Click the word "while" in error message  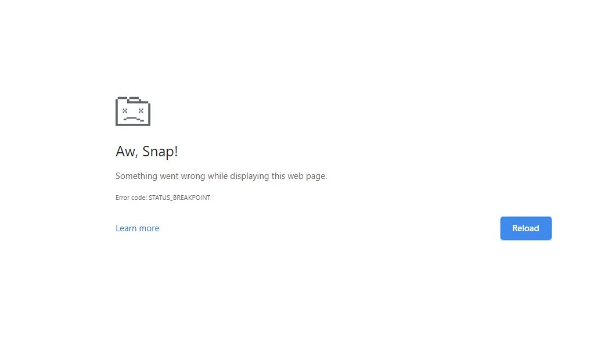218,176
